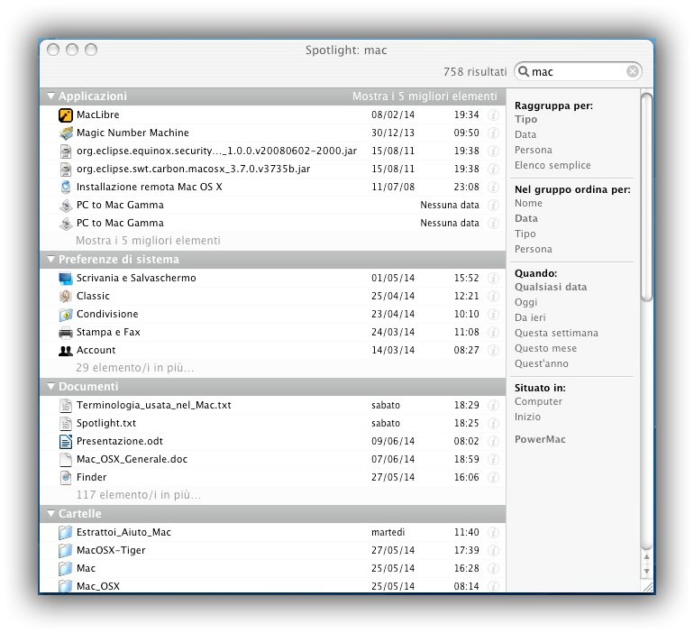Image resolution: width=694 pixels, height=633 pixels.
Task: Click the Terminologia_usata_nel_Mac.txt file icon
Action: pyautogui.click(x=66, y=406)
